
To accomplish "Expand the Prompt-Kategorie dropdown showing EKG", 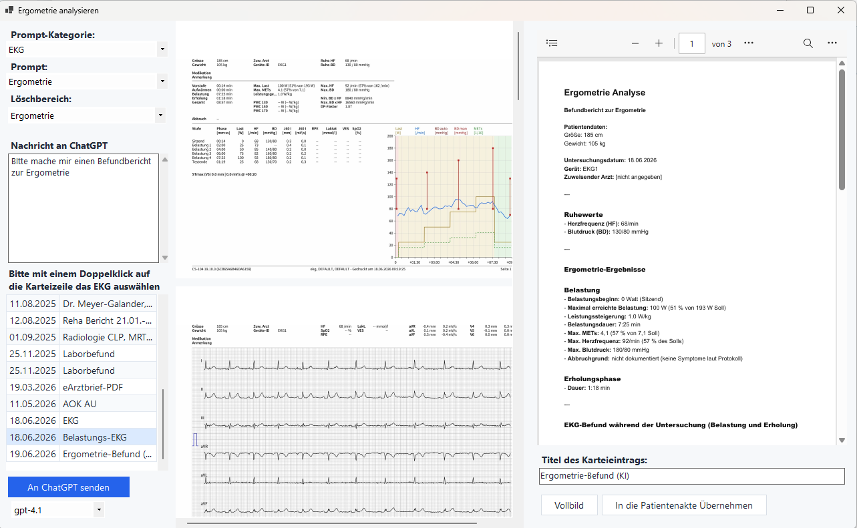I will (x=162, y=49).
